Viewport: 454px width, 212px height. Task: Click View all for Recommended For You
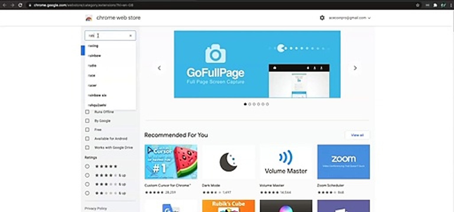(x=357, y=135)
